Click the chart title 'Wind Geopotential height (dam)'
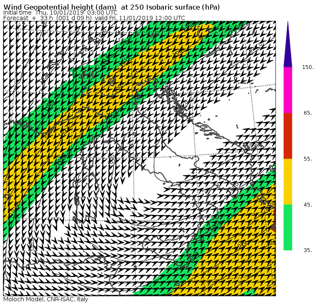This screenshot has width=317, height=305. point(60,7)
